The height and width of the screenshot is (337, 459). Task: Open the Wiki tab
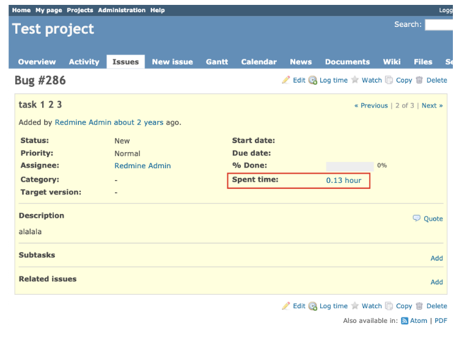[x=392, y=62]
